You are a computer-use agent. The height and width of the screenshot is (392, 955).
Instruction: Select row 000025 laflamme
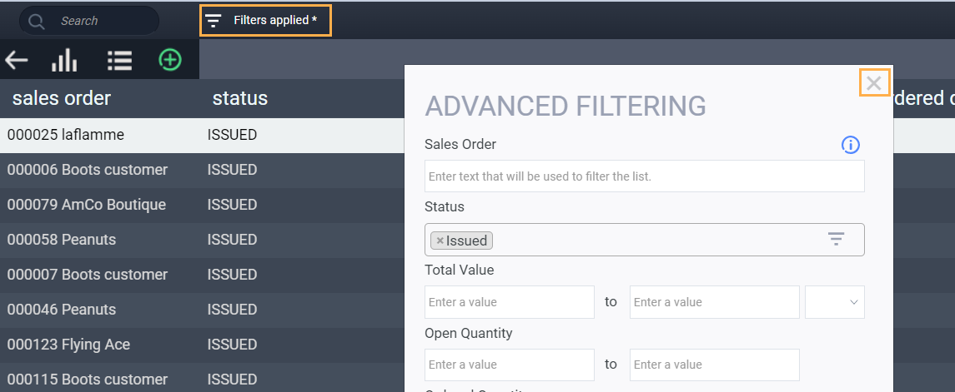[x=202, y=135]
